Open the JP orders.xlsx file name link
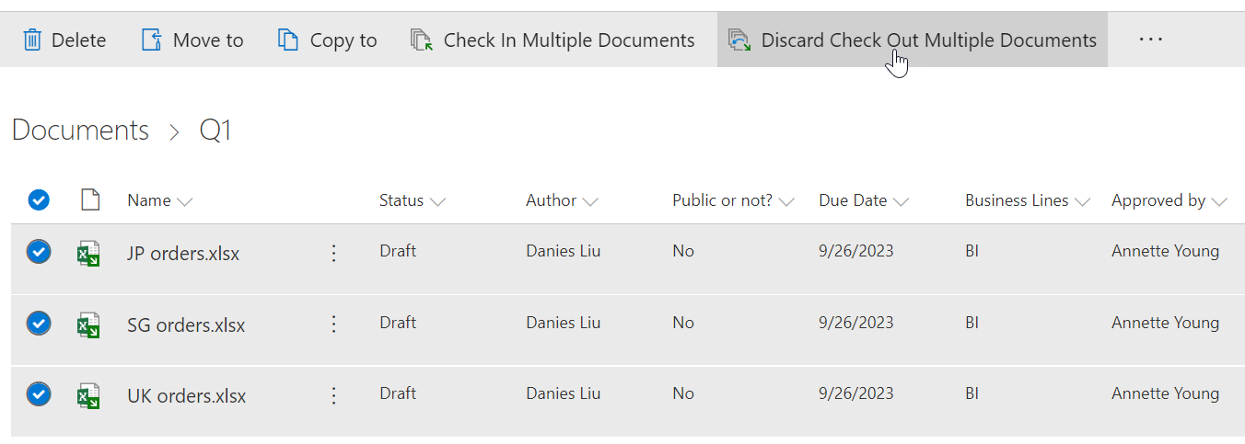The height and width of the screenshot is (444, 1245). [183, 254]
